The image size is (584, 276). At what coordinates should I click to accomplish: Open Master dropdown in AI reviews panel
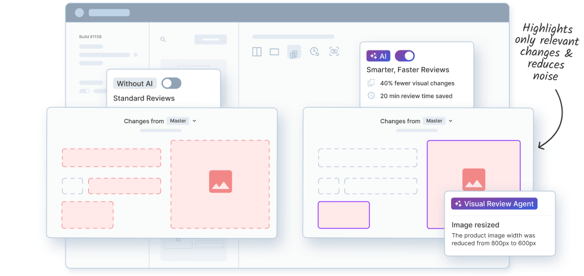[x=437, y=121]
